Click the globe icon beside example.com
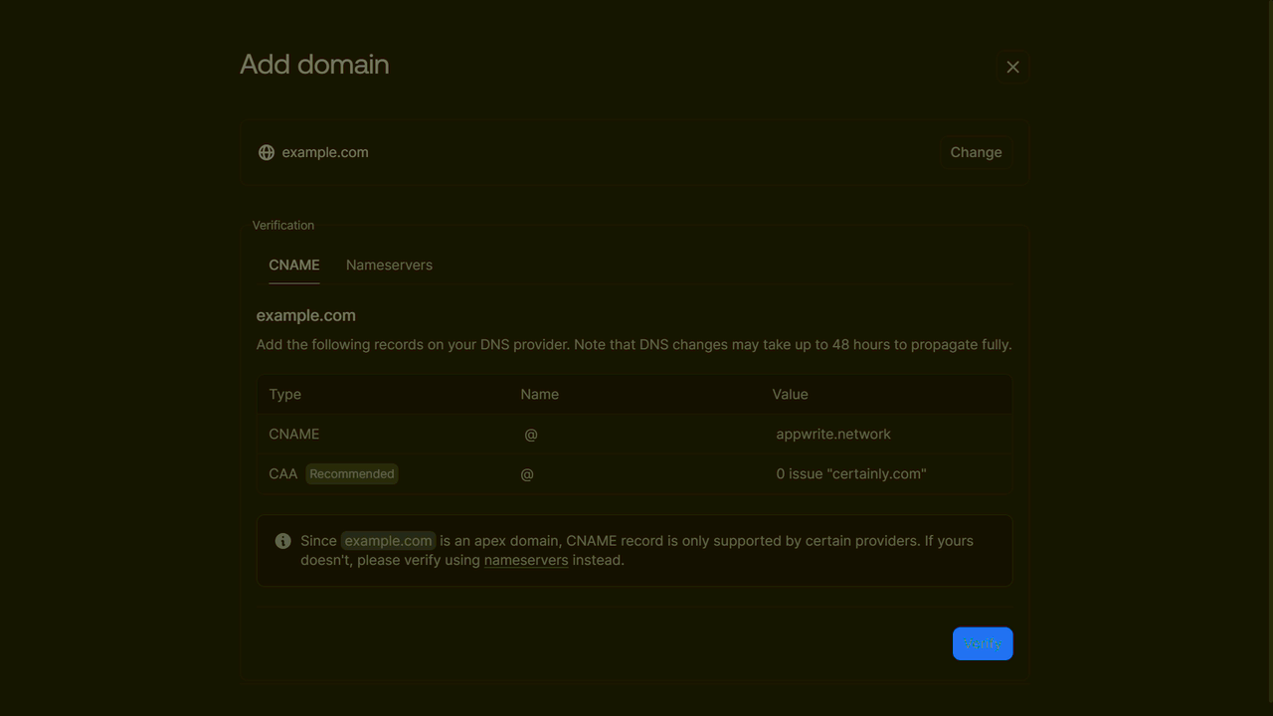This screenshot has height=716, width=1273. 266,152
